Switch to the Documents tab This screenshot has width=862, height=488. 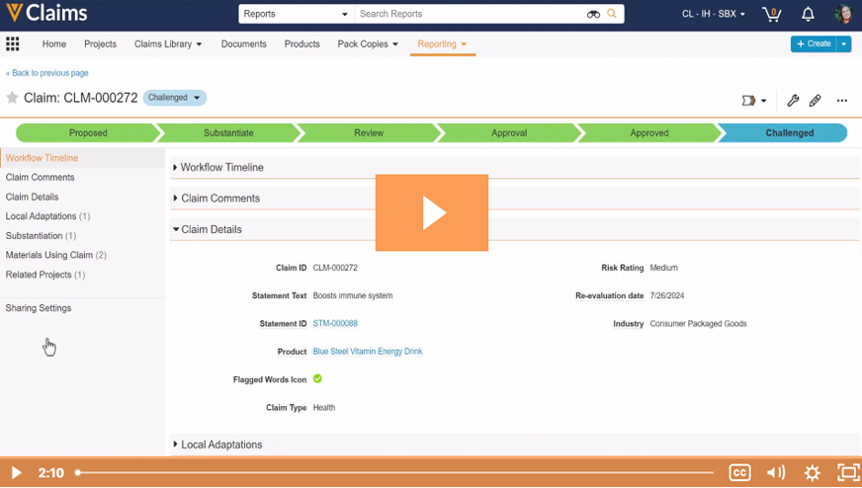pyautogui.click(x=243, y=43)
